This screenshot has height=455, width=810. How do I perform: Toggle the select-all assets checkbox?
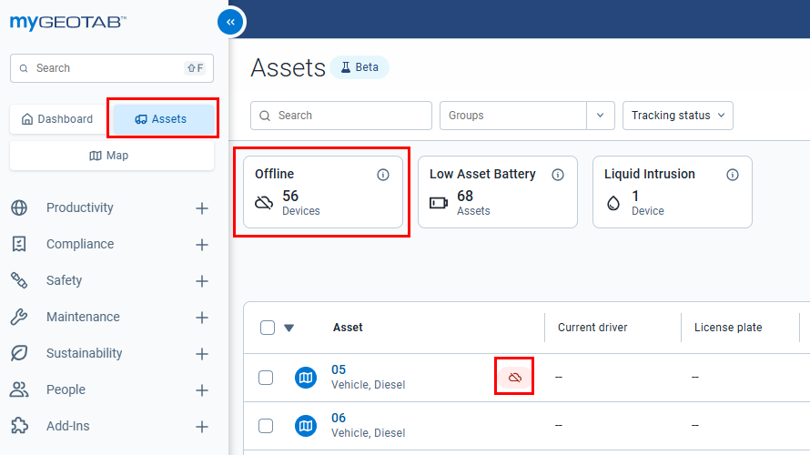pos(268,328)
